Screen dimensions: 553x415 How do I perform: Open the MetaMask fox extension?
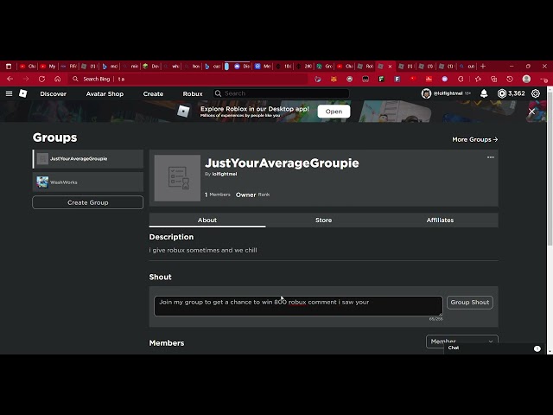(x=334, y=79)
